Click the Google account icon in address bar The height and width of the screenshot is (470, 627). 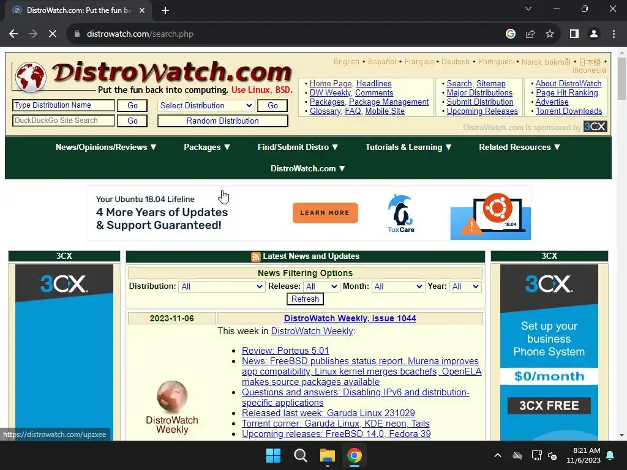511,34
